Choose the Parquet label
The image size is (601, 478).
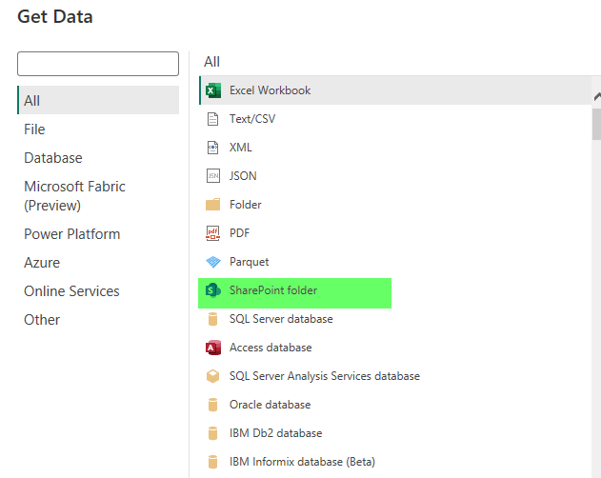[x=250, y=262]
